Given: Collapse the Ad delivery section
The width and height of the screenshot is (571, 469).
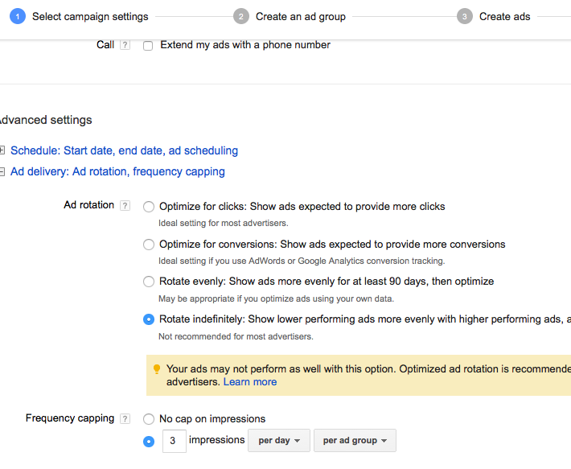Looking at the screenshot, I should click(2, 171).
